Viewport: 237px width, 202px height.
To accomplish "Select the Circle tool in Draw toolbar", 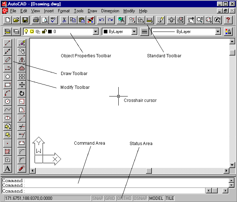I will (x=7, y=102).
